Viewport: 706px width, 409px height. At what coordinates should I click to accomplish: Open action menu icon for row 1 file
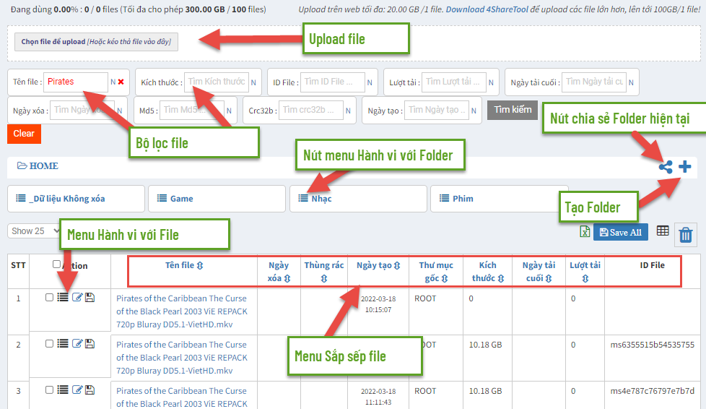tap(63, 297)
